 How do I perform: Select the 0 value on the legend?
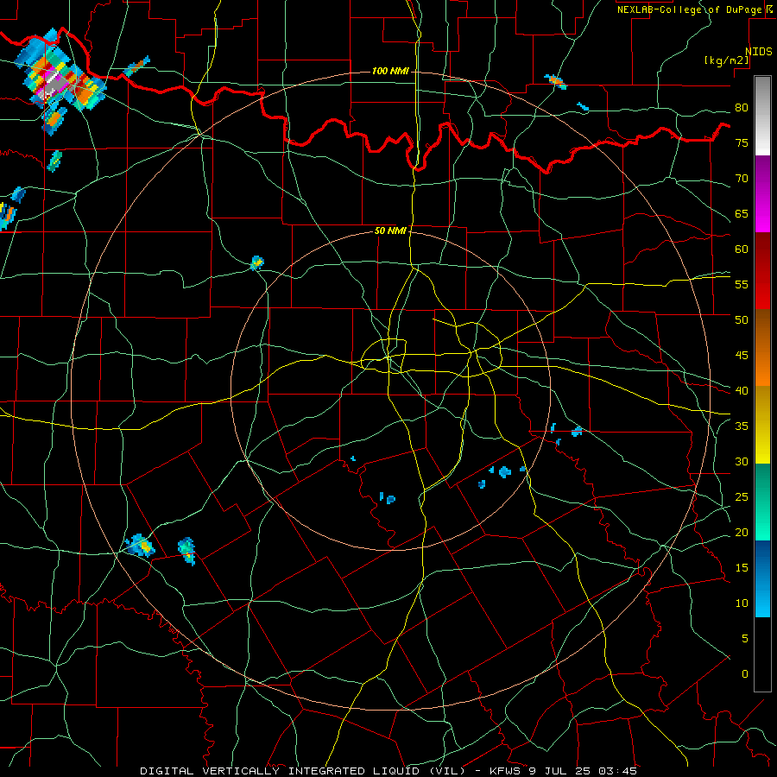[x=745, y=674]
